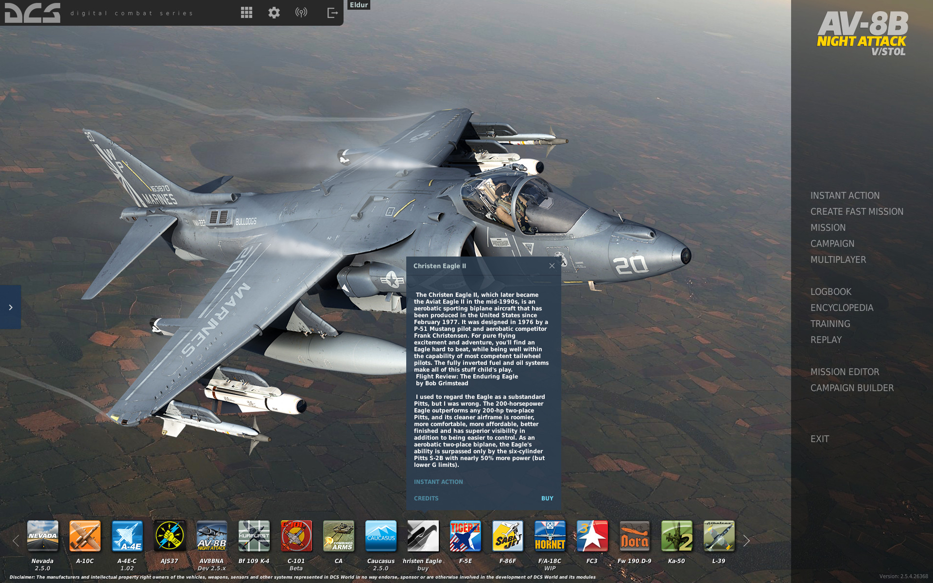Launch the CAMPAIGN BUILDER

click(x=852, y=388)
